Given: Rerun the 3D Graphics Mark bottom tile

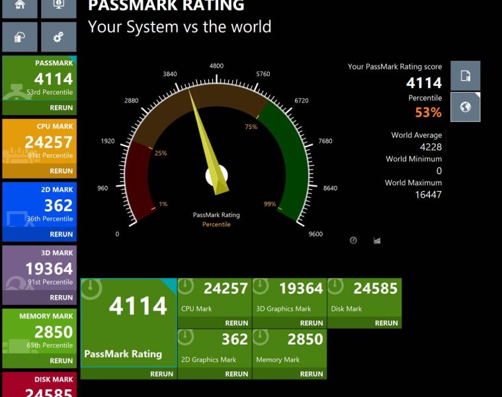Looking at the screenshot, I should coord(312,323).
